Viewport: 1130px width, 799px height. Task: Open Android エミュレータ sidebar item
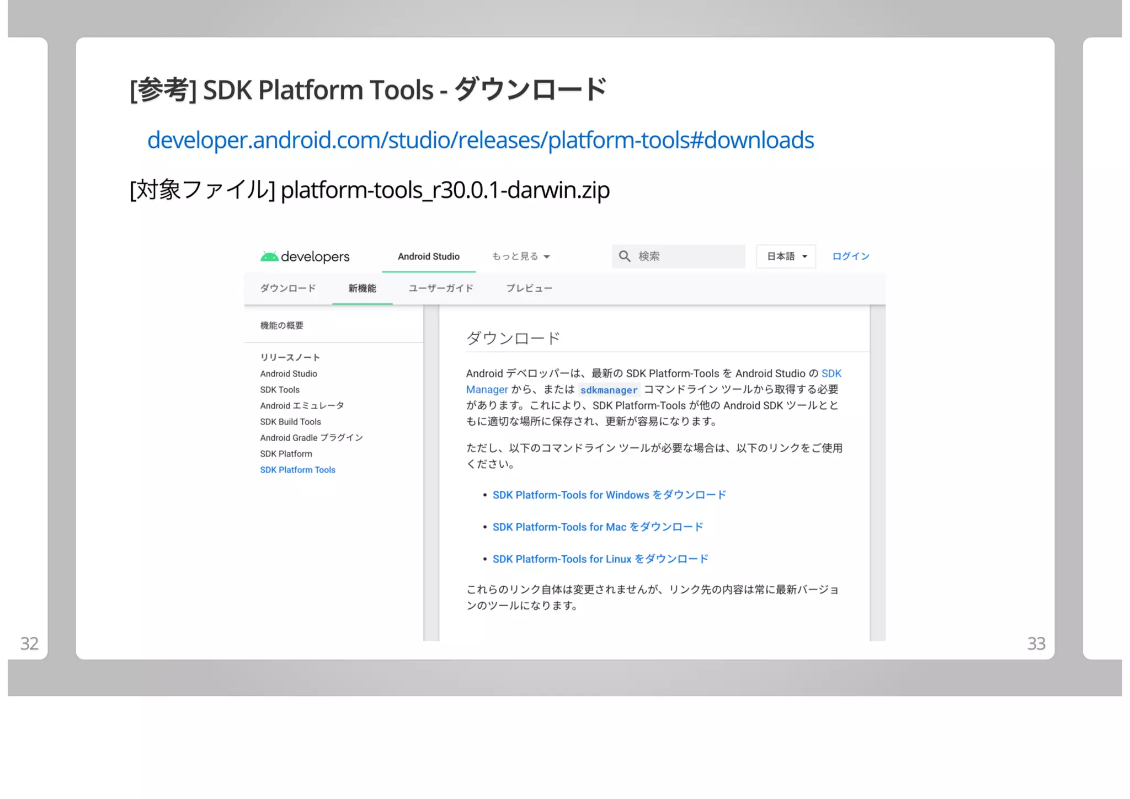click(x=302, y=406)
